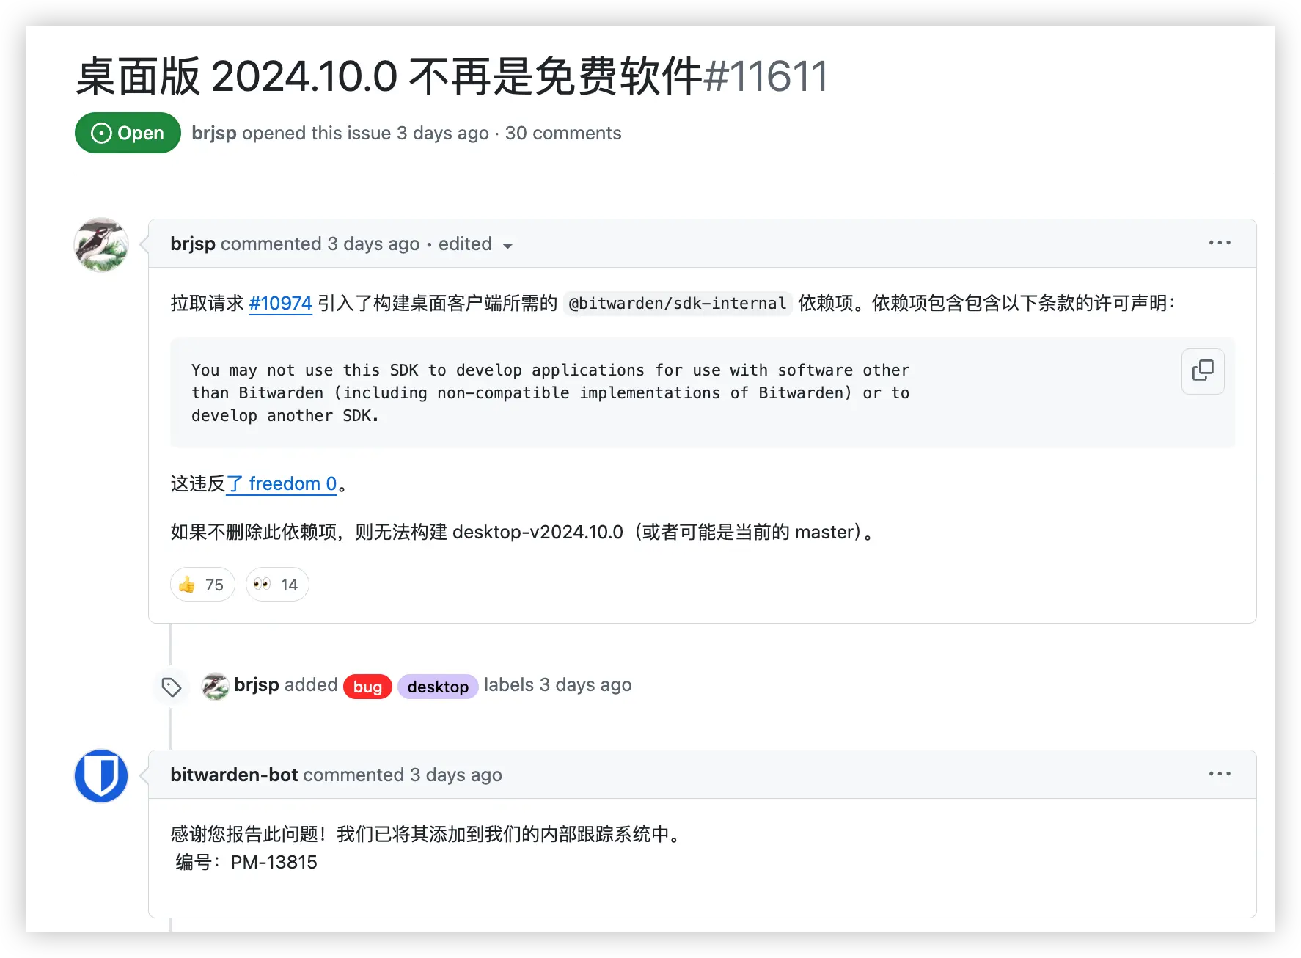Screen dimensions: 1301x958
Task: Toggle the eyes reaction with 14
Action: coord(277,585)
